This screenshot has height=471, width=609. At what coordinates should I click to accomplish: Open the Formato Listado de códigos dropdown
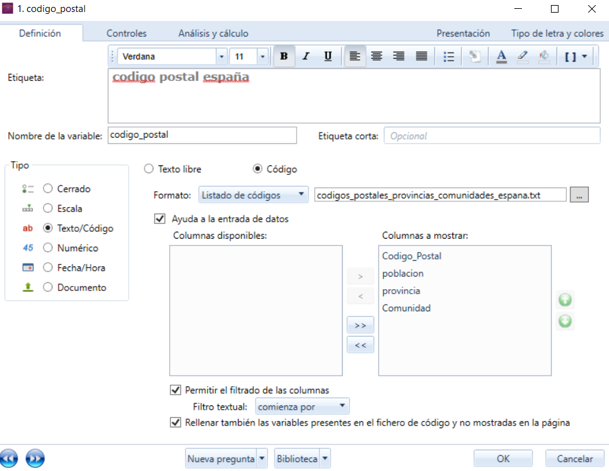point(253,195)
